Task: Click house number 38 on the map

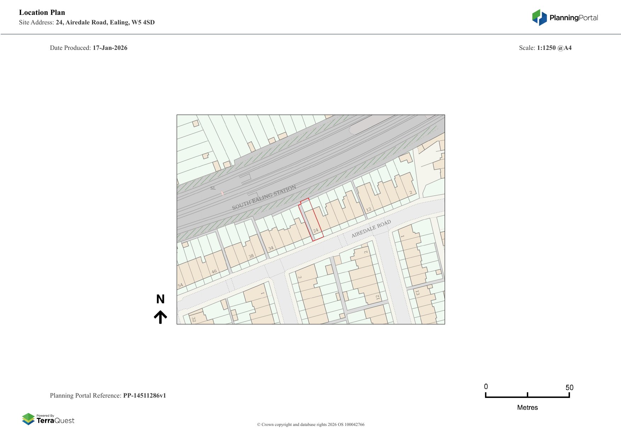Action: [251, 256]
